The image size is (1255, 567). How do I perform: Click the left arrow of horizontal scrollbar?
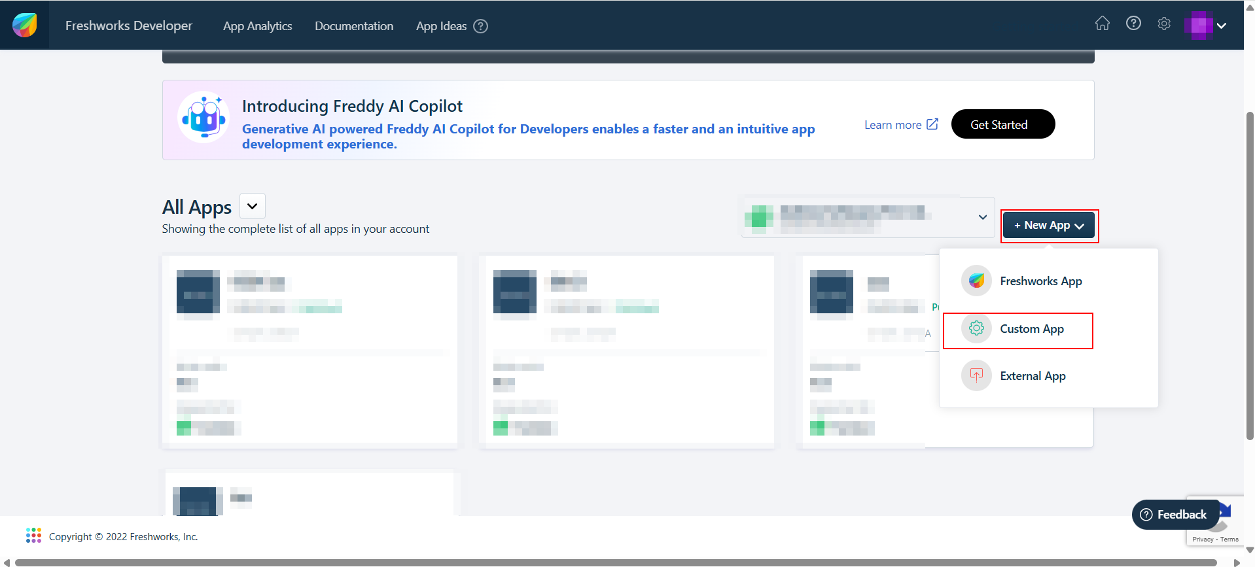tap(7, 562)
